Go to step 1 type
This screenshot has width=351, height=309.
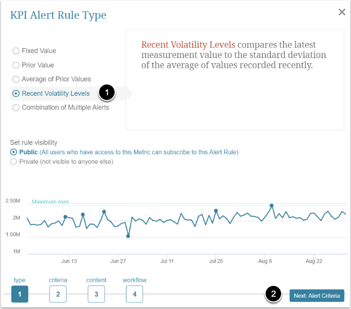[x=20, y=294]
